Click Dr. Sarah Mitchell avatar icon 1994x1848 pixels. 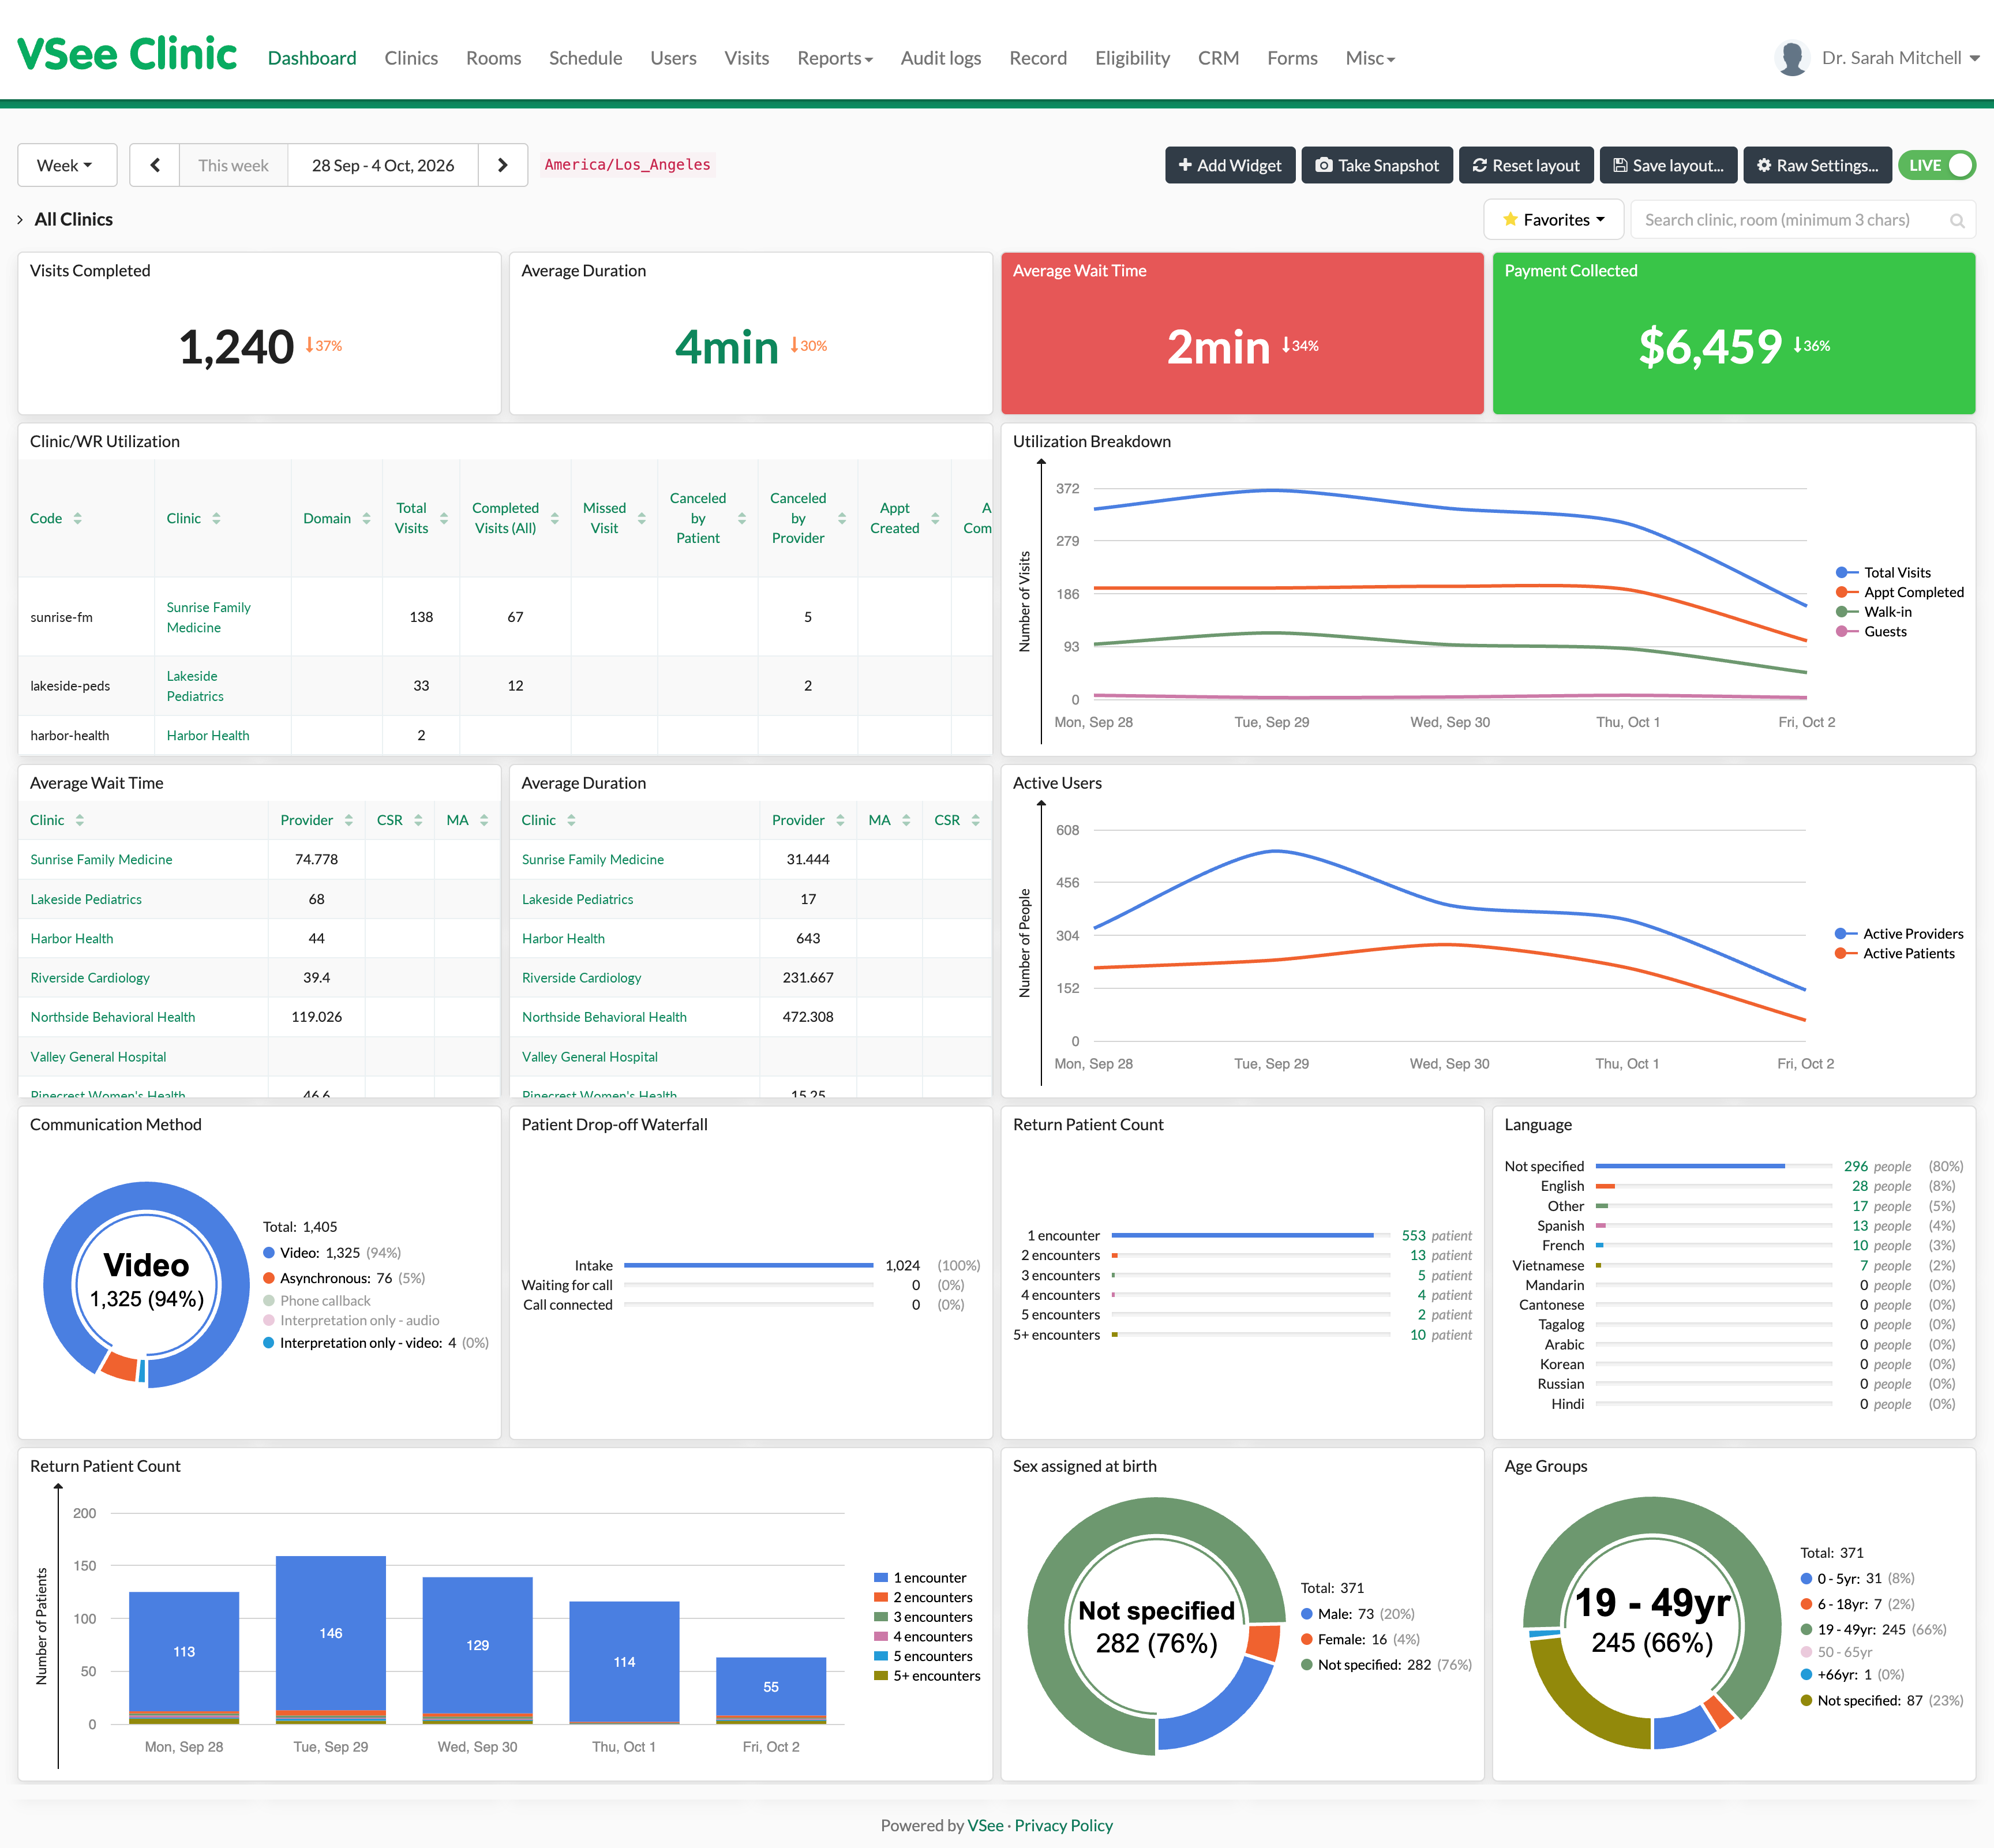point(1792,58)
